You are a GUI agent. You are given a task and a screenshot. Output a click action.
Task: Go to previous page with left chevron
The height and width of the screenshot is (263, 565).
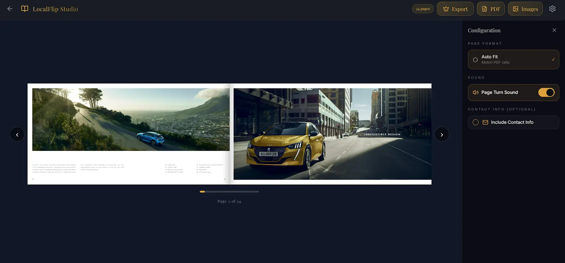[x=17, y=134]
